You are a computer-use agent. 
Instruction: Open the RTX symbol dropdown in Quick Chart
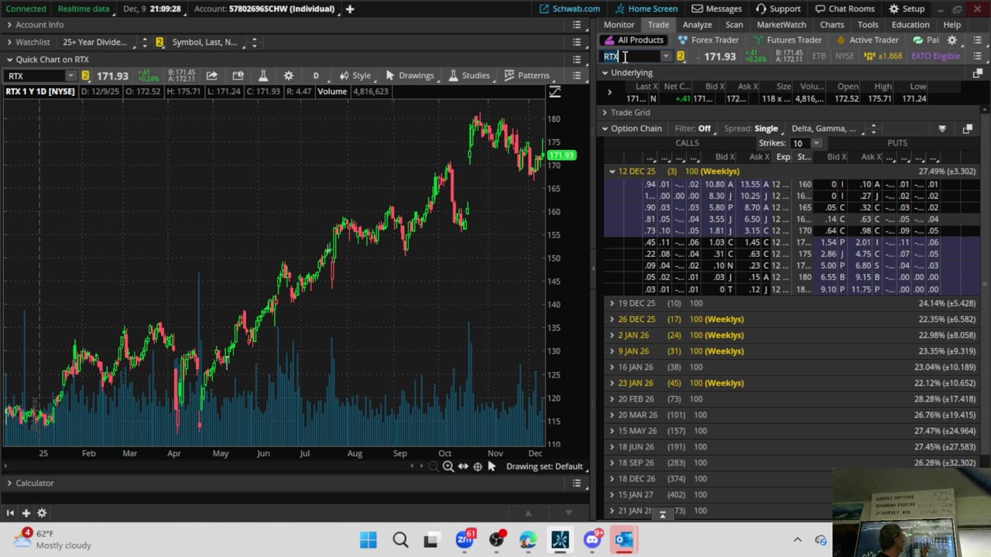point(70,76)
